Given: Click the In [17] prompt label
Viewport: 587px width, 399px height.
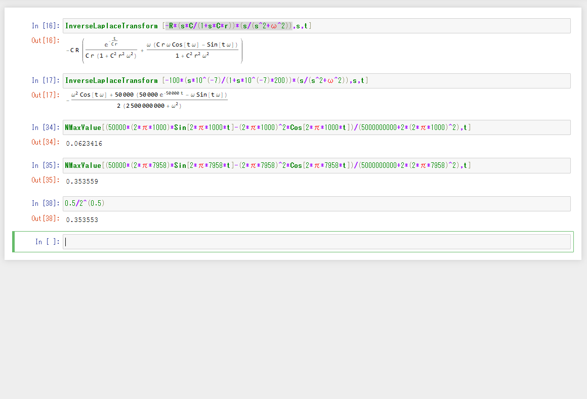Looking at the screenshot, I should pos(46,81).
